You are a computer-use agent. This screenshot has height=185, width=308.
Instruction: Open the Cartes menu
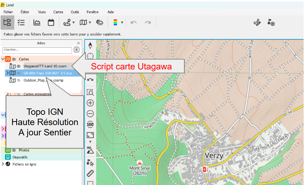tap(58, 12)
